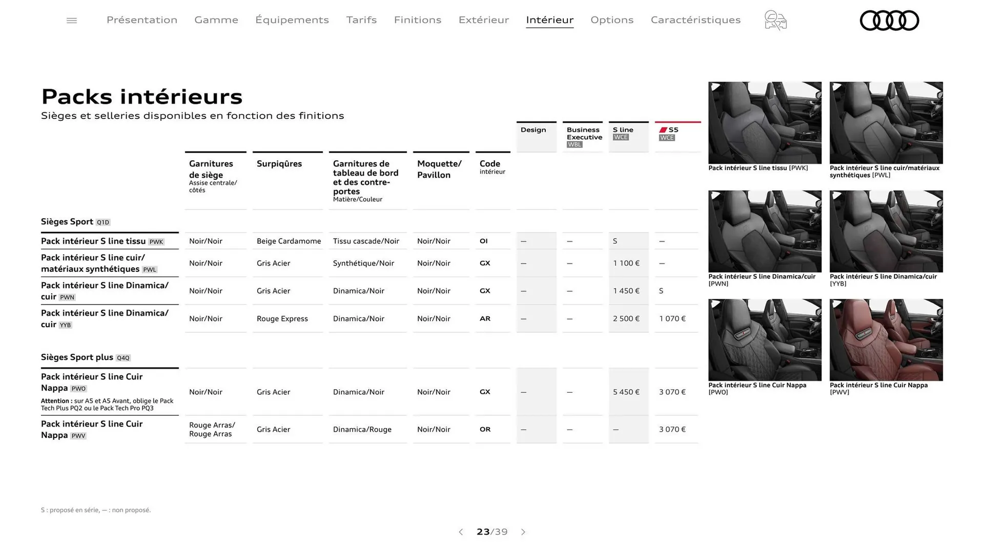This screenshot has width=984, height=553.
Task: Select the S line column header
Action: (x=622, y=130)
